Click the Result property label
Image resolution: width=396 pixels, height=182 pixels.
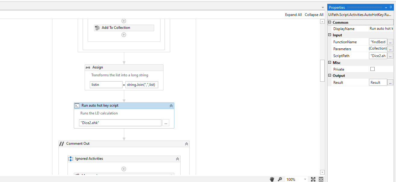(338, 83)
